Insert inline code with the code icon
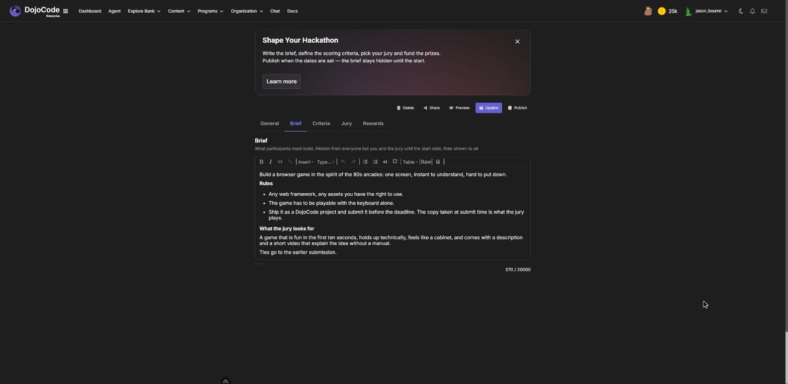The height and width of the screenshot is (384, 788). click(280, 162)
